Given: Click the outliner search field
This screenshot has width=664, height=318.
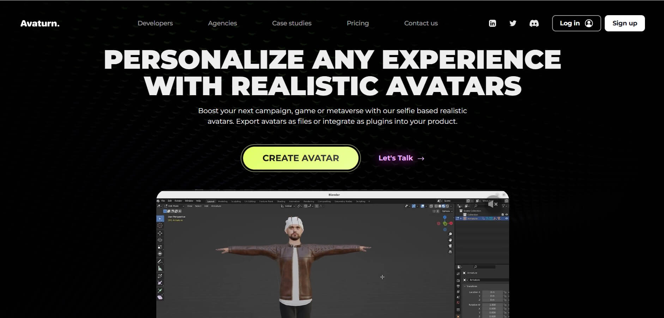Looking at the screenshot, I should click(x=485, y=206).
